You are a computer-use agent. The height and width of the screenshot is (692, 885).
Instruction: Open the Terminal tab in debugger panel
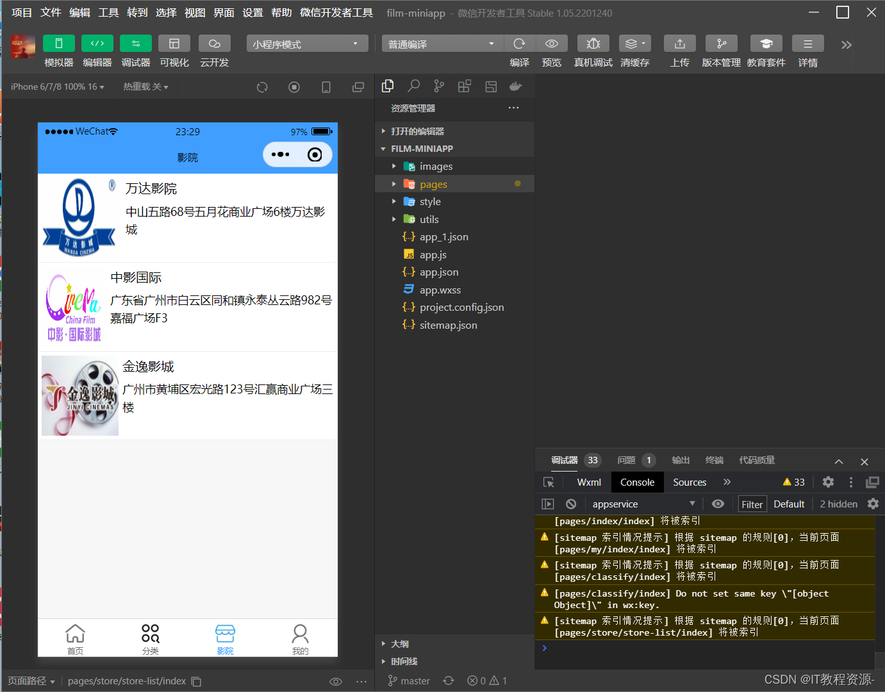715,460
